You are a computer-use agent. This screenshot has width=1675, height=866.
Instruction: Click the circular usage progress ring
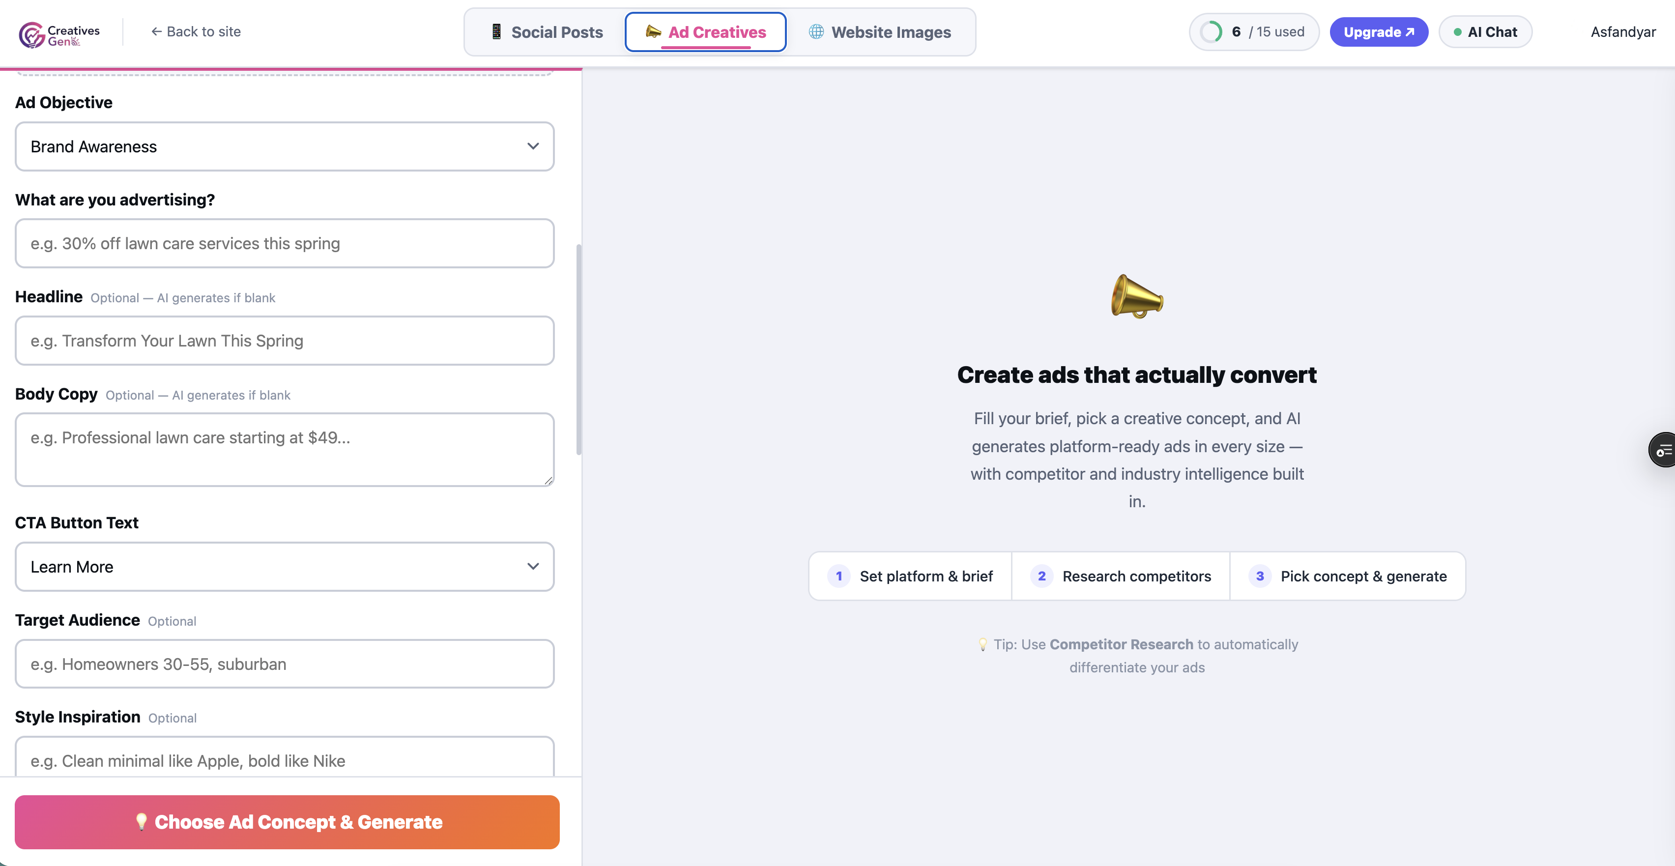point(1211,32)
